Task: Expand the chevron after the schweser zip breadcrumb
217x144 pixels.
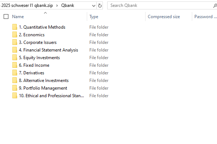Action: click(57, 6)
